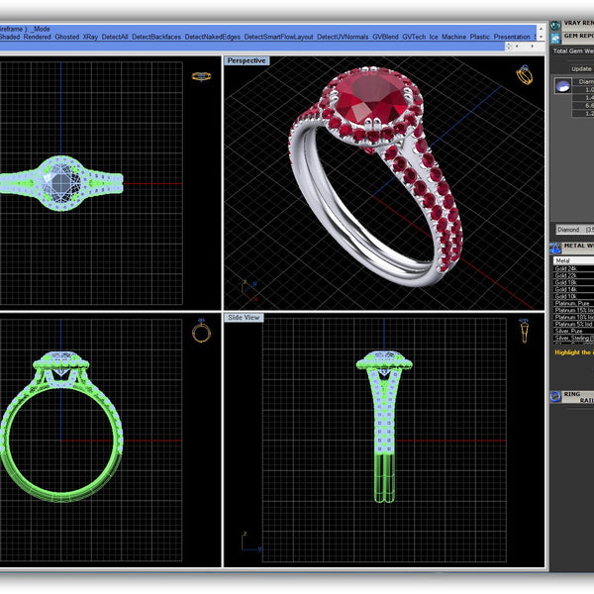Click the Side View viewport title label
Screen dimensions: 594x594
coord(245,318)
